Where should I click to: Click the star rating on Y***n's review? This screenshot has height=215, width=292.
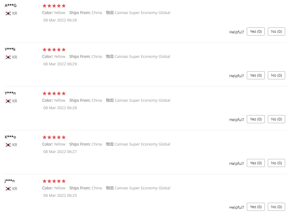tap(54, 93)
